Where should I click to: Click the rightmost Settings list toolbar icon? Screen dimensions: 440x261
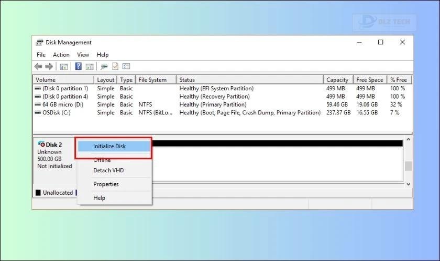126,66
